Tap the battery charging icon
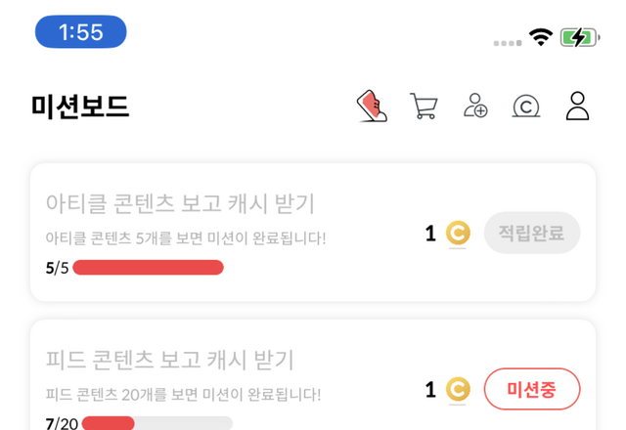This screenshot has width=626, height=430. coord(577,37)
